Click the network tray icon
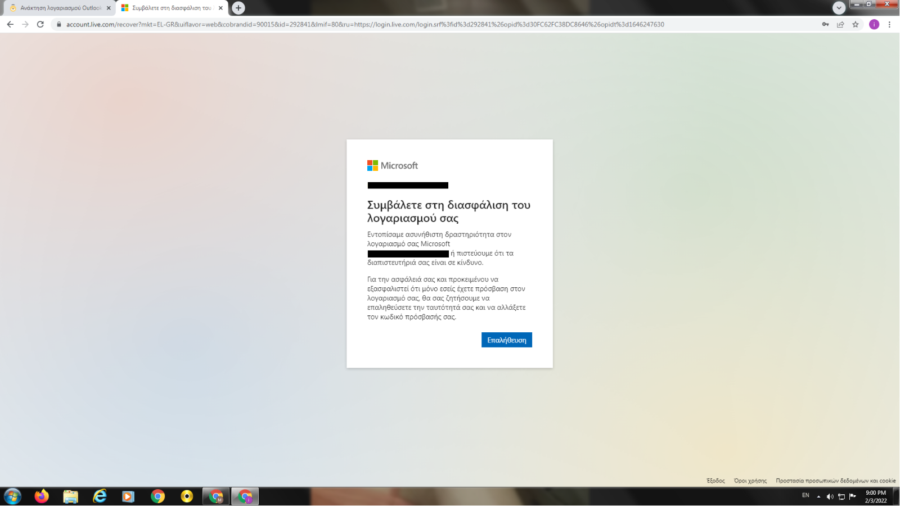Image resolution: width=900 pixels, height=506 pixels. [841, 496]
